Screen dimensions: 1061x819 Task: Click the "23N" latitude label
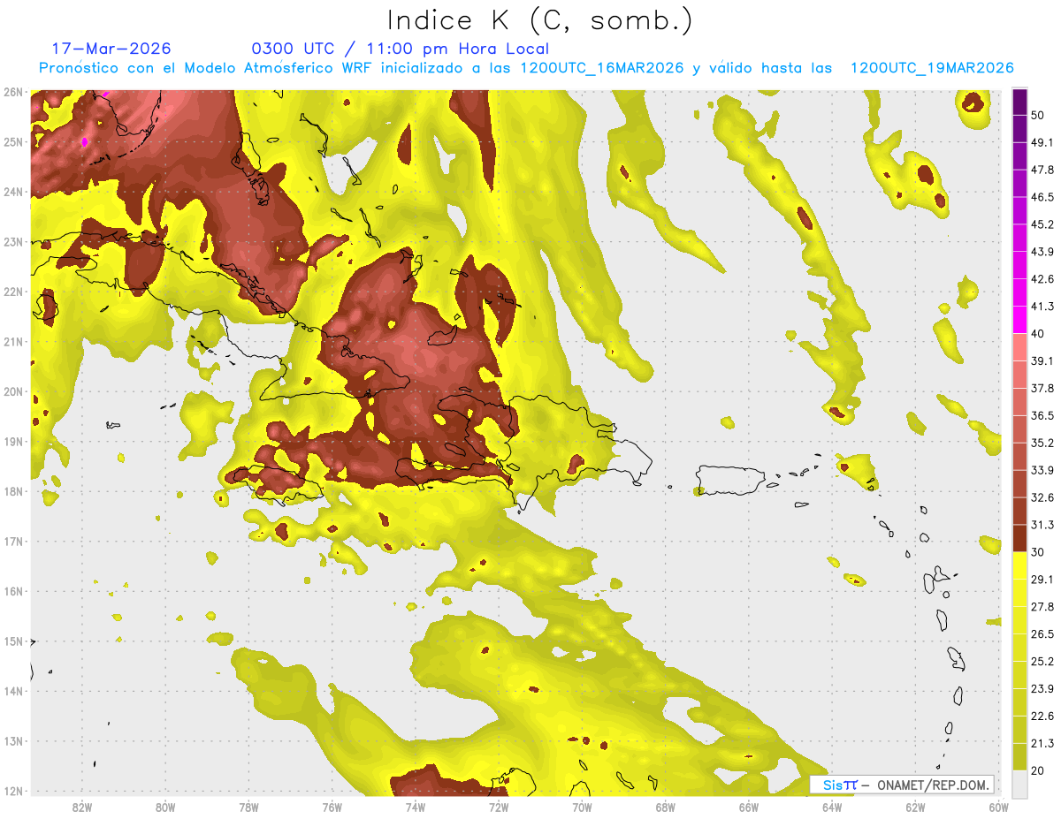(13, 241)
